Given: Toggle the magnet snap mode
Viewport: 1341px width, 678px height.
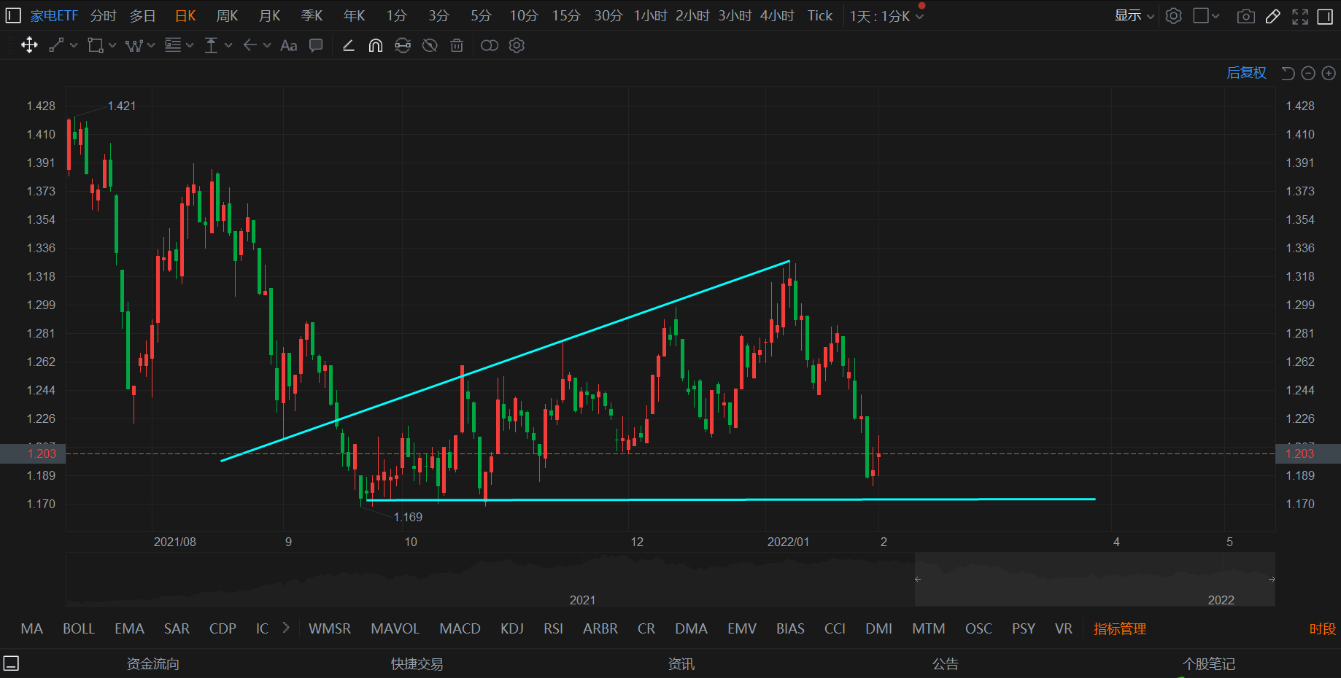Looking at the screenshot, I should click(x=376, y=45).
